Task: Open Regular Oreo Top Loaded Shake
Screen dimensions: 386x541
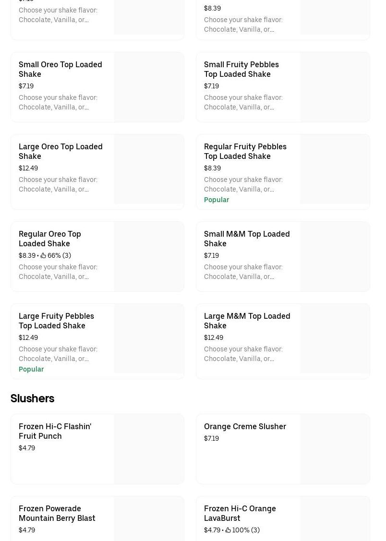Action: tap(97, 257)
